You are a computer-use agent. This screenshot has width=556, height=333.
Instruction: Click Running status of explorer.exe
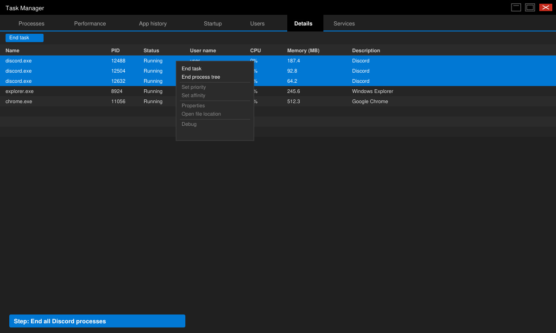(153, 91)
